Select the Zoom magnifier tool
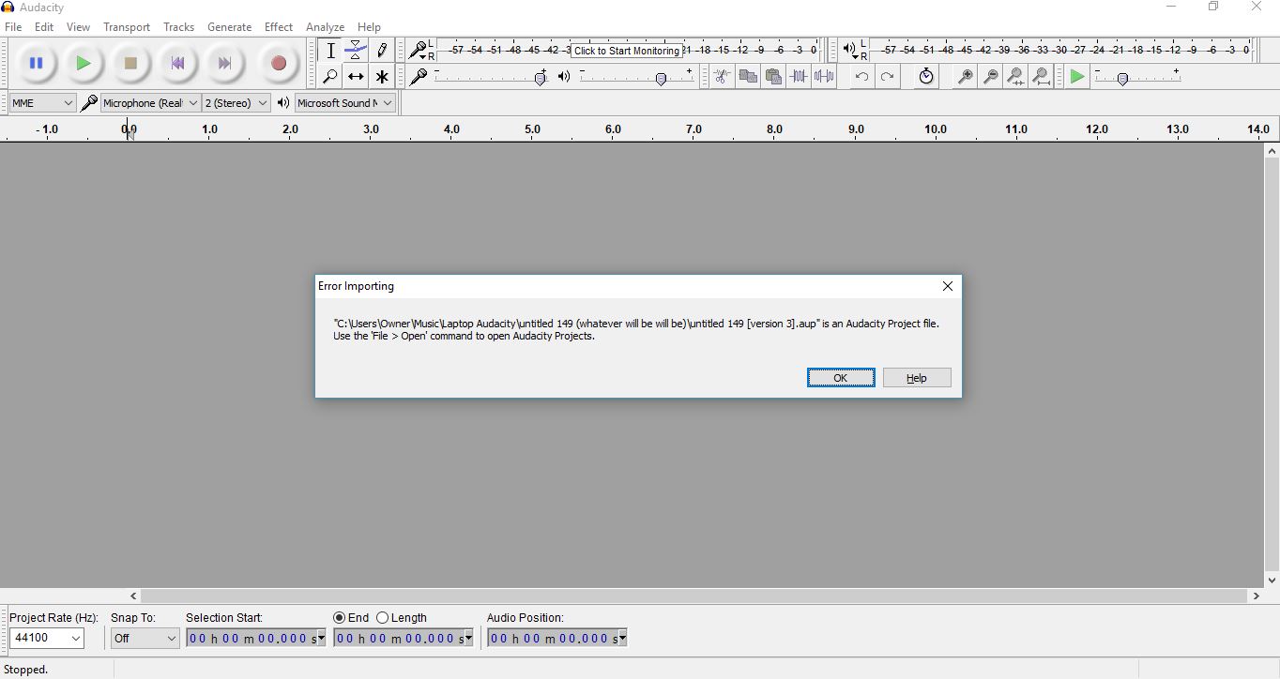The image size is (1280, 679). tap(330, 77)
